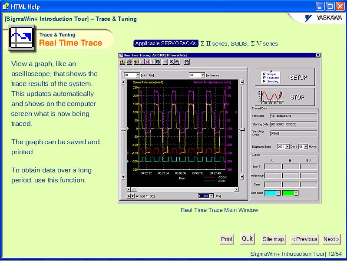Image resolution: width=347 pixels, height=261 pixels.
Task: Minimize the HTML Help window
Action: tap(320, 7)
